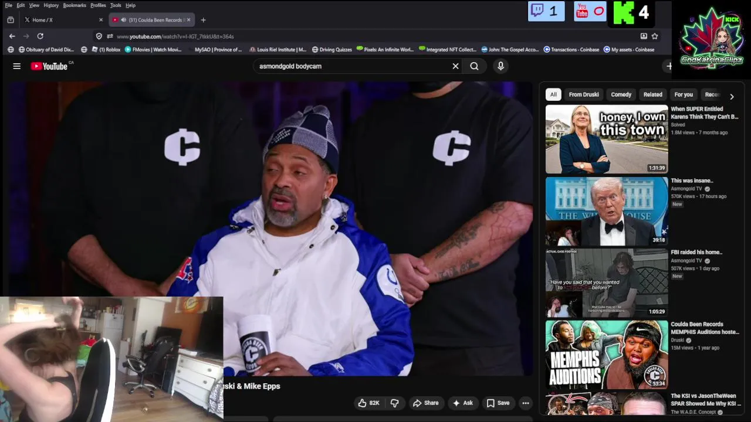Open the MySAO Province bookmark
The image size is (751, 422).
[x=218, y=50]
